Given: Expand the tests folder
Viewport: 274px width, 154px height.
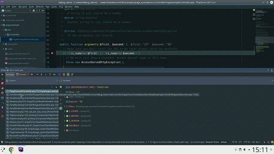Looking at the screenshot, I should tap(3, 49).
